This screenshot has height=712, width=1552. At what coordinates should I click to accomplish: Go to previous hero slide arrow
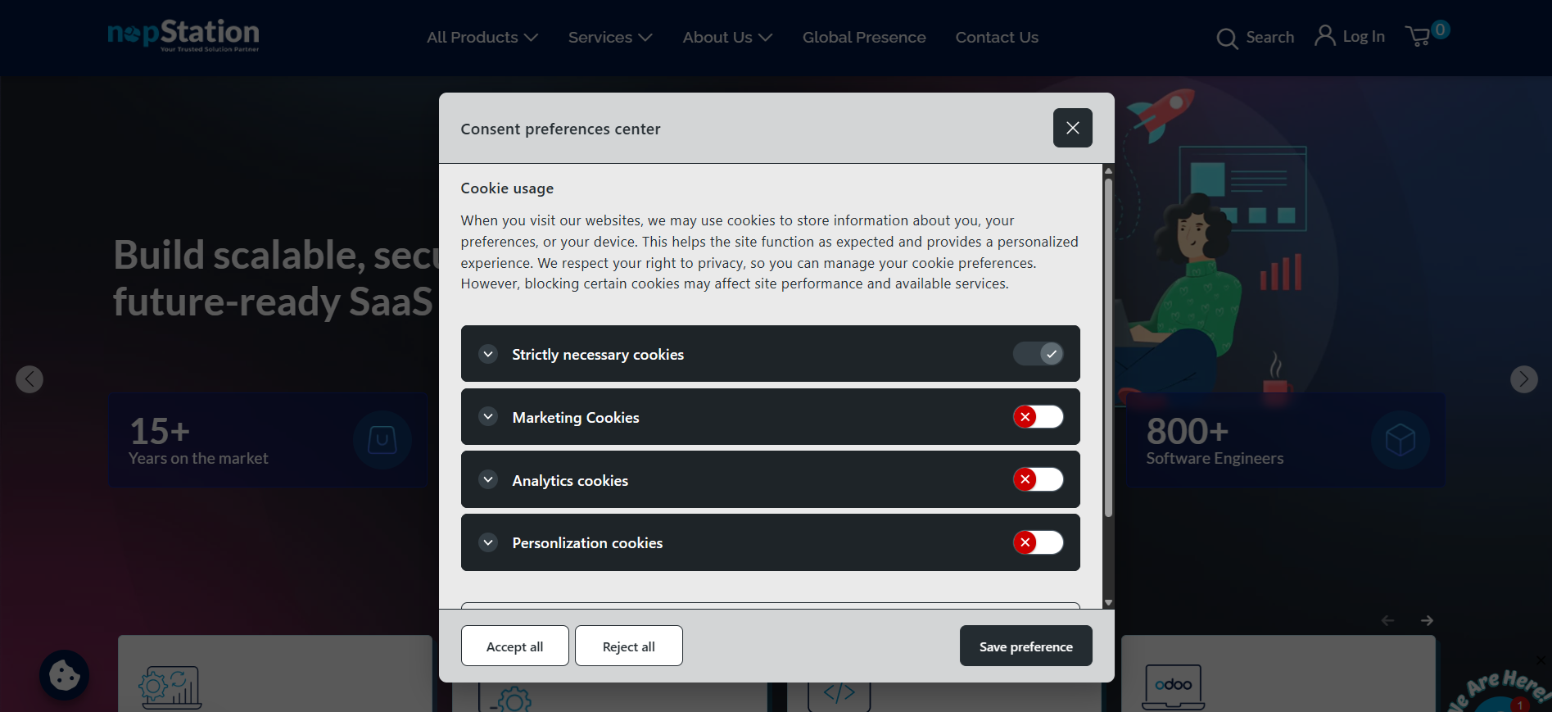29,379
